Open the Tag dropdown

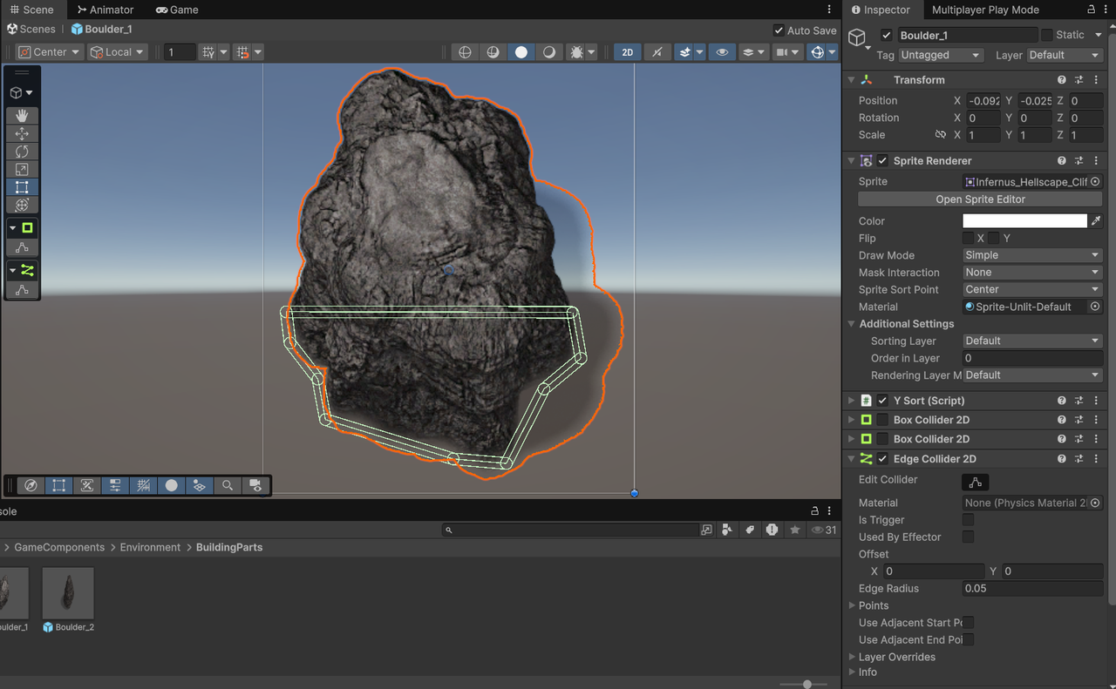pyautogui.click(x=942, y=55)
